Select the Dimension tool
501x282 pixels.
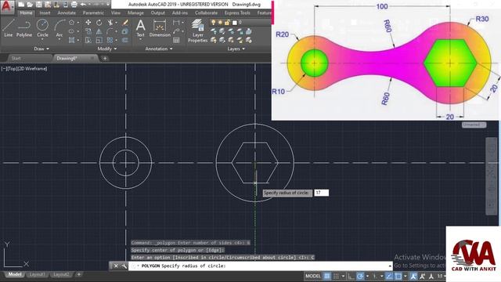[x=160, y=28]
